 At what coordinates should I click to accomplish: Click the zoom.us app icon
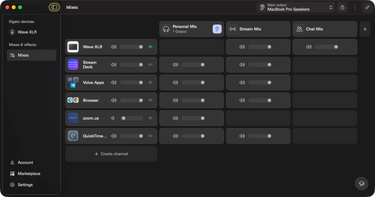(x=73, y=118)
